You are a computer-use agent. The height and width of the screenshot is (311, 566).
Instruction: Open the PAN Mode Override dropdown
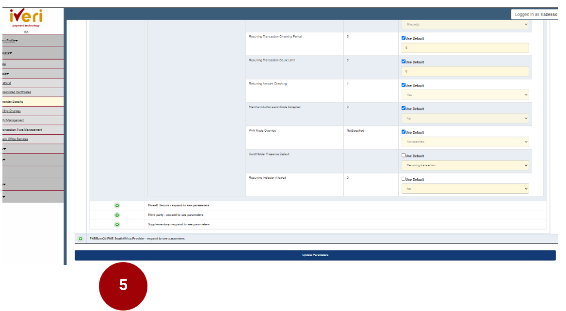point(465,142)
